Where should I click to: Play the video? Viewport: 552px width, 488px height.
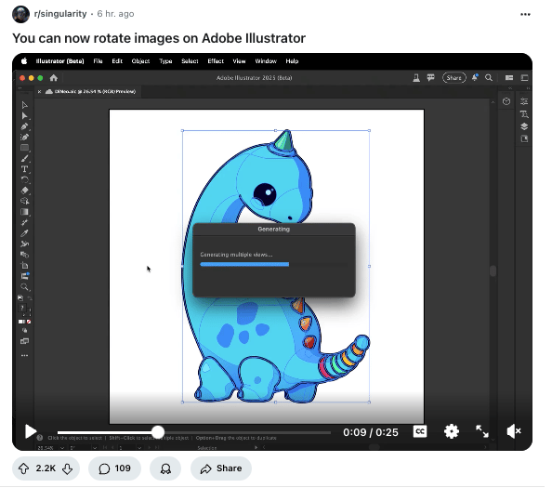pyautogui.click(x=31, y=431)
